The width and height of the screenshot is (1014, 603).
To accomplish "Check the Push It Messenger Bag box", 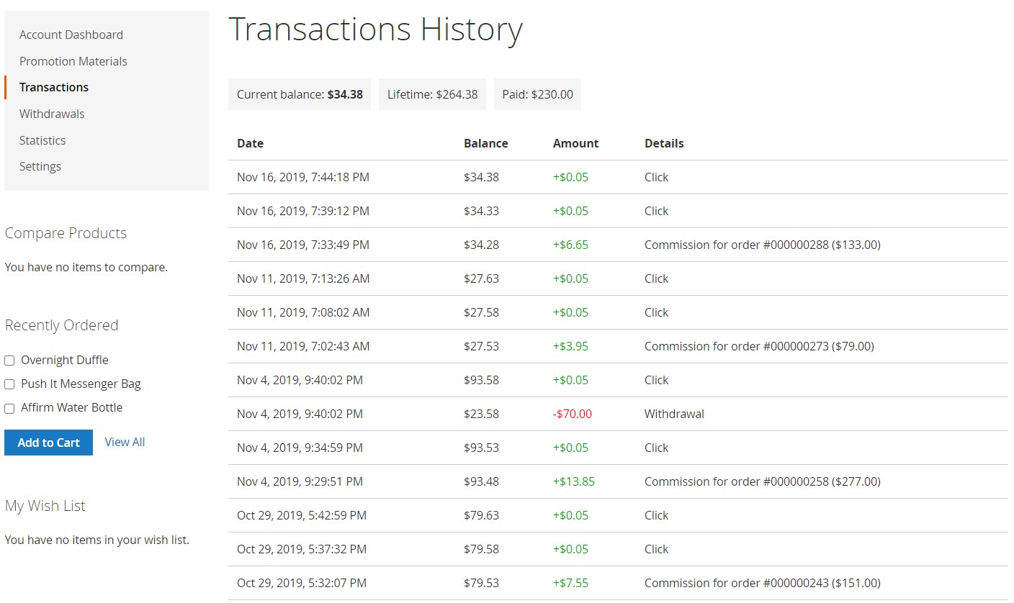I will (9, 384).
